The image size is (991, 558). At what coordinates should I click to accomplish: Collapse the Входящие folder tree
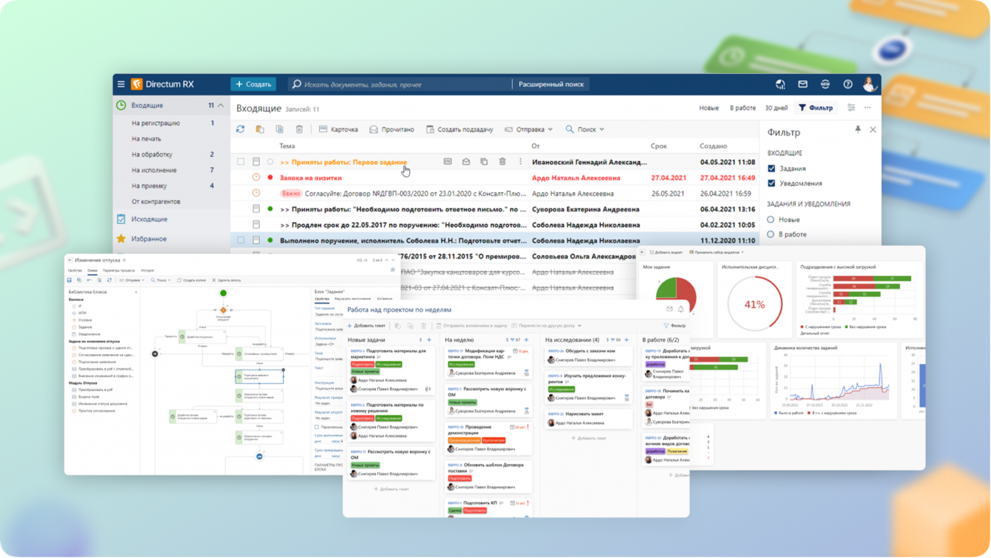coord(220,105)
